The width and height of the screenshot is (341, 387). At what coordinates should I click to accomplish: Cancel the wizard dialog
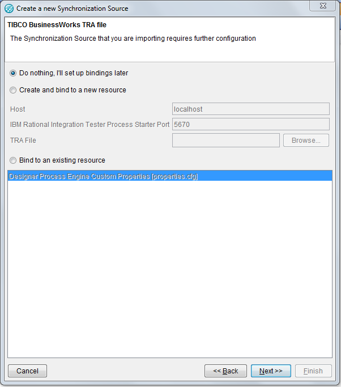pyautogui.click(x=27, y=371)
